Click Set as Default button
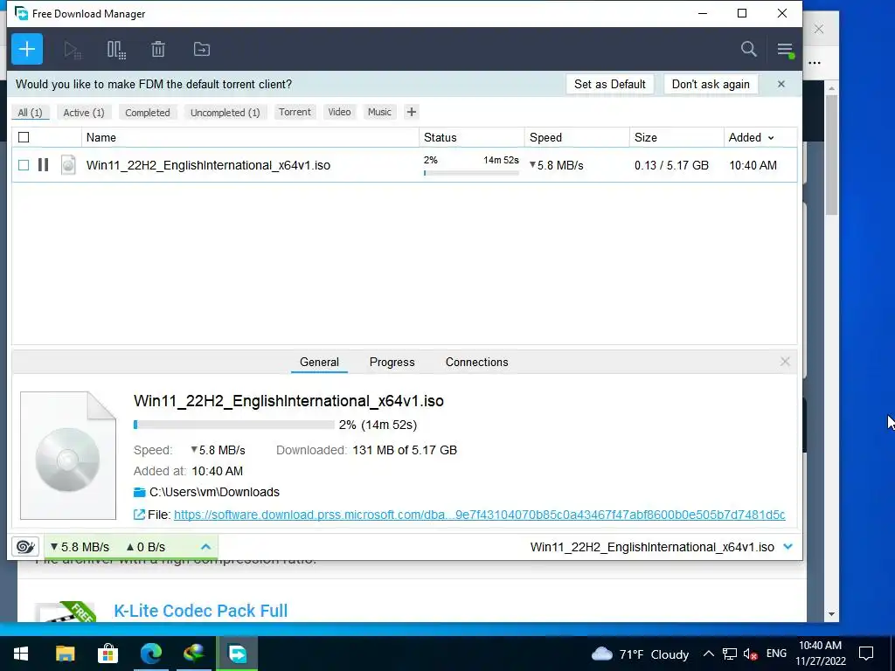 (609, 85)
